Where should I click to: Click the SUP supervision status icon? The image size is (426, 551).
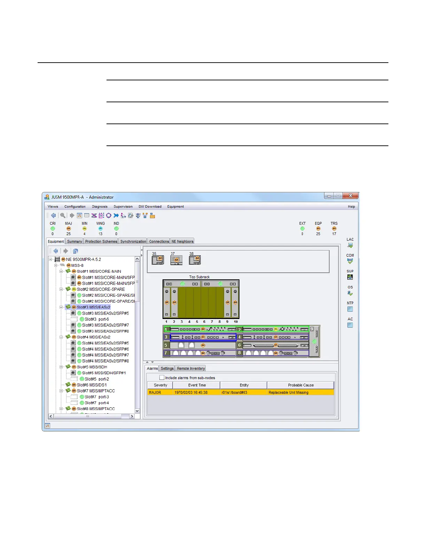pyautogui.click(x=350, y=277)
